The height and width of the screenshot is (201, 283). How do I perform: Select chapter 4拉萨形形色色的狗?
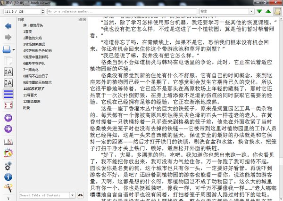coord(37,51)
